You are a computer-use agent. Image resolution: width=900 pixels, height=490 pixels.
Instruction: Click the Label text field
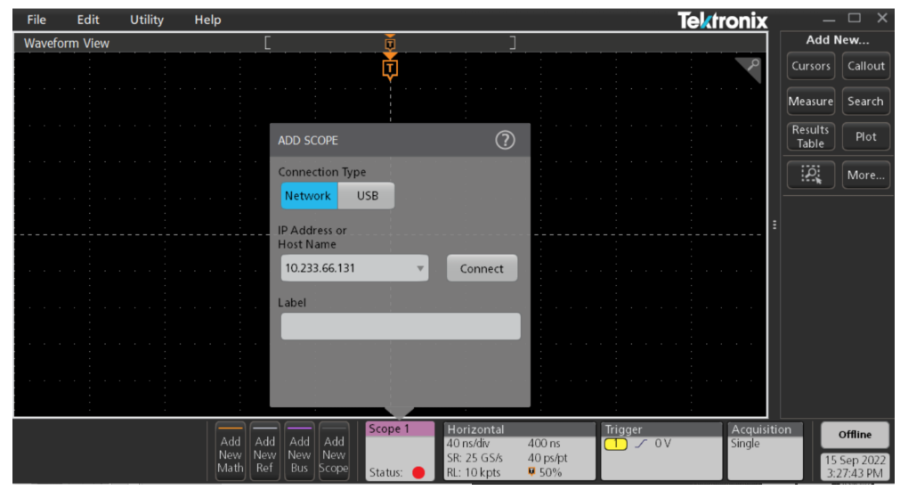click(401, 326)
